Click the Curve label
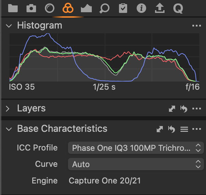 (x=46, y=164)
